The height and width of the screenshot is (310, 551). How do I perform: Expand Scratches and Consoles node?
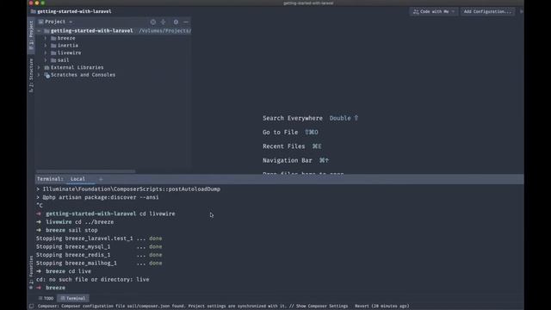coord(39,75)
